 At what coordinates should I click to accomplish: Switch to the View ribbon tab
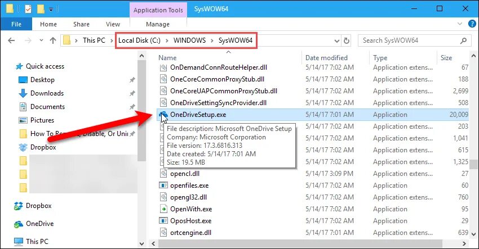click(x=113, y=24)
